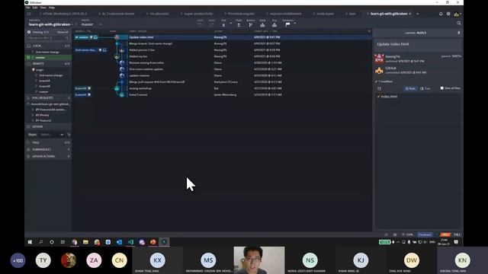The width and height of the screenshot is (488, 274).
Task: Expand the GITHUB section header
Action: (x=48, y=127)
